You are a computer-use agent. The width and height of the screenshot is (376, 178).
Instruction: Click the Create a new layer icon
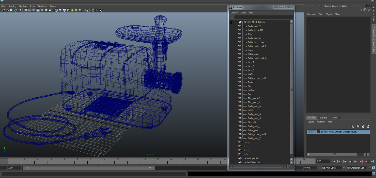click(363, 126)
